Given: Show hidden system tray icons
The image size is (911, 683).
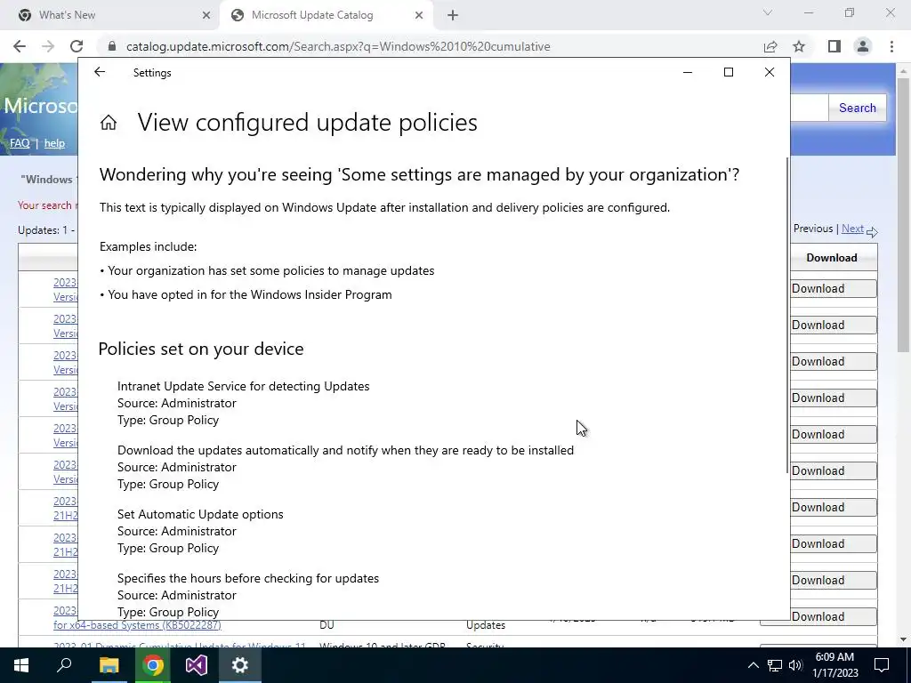Looking at the screenshot, I should (x=753, y=665).
